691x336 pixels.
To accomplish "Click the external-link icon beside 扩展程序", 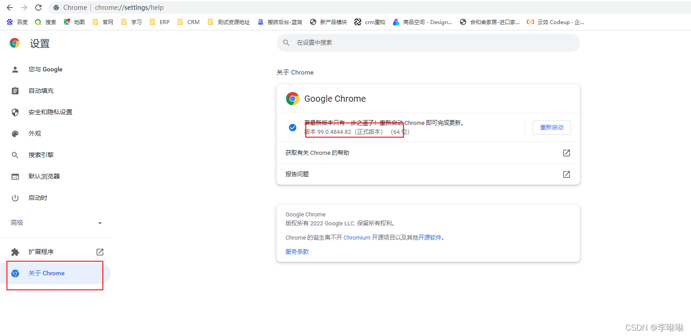I will point(100,252).
